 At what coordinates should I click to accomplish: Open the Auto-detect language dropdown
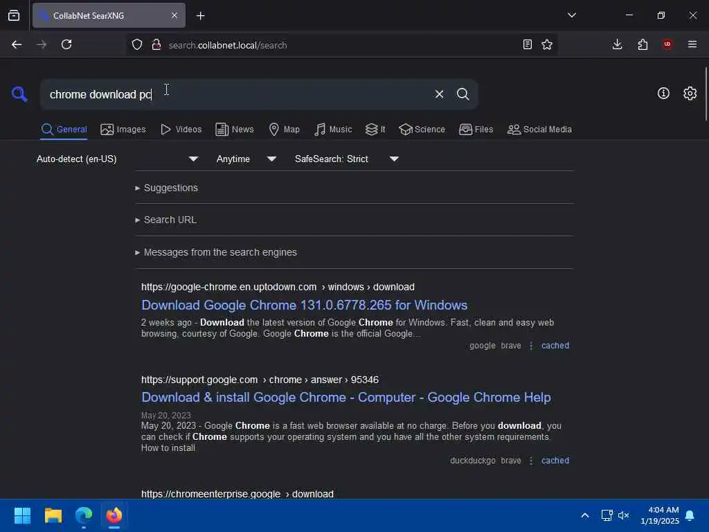[x=118, y=159]
